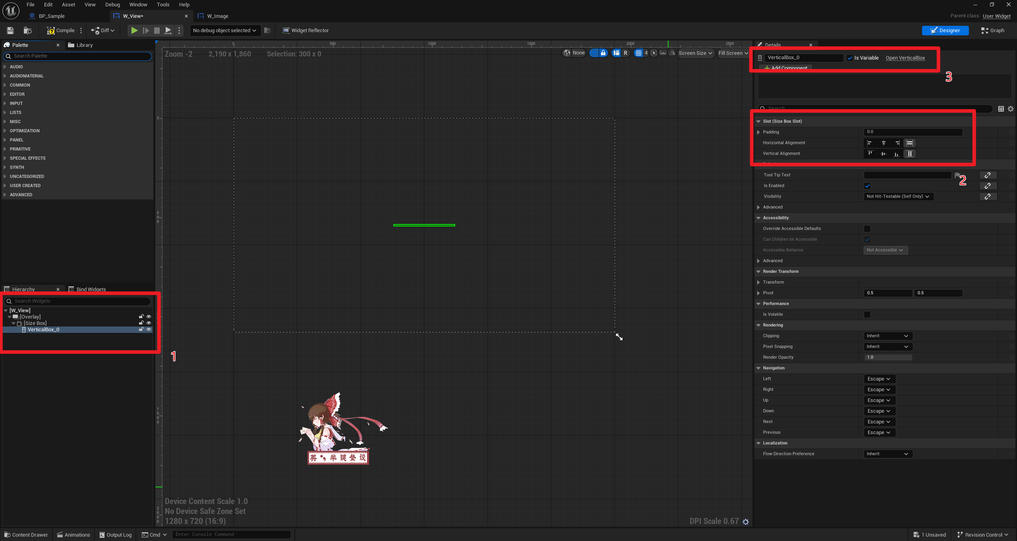The image size is (1017, 541).
Task: Toggle grid snapping in designer viewport
Action: [x=638, y=53]
